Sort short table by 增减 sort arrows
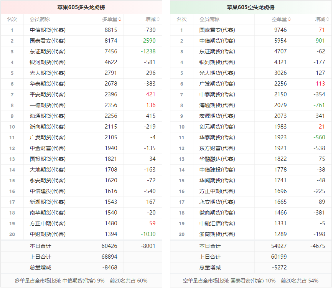This screenshot has width=333, height=289. [x=328, y=20]
